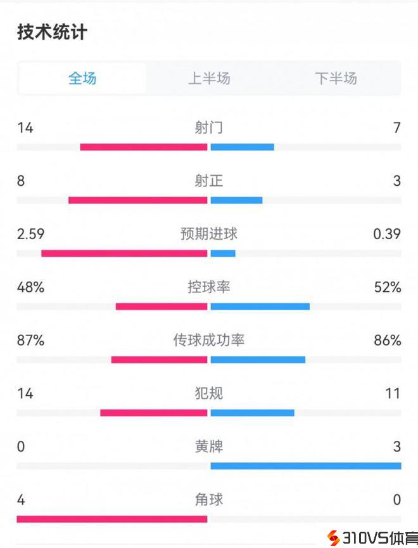Click the 黄牌 stat label

pyautogui.click(x=209, y=447)
